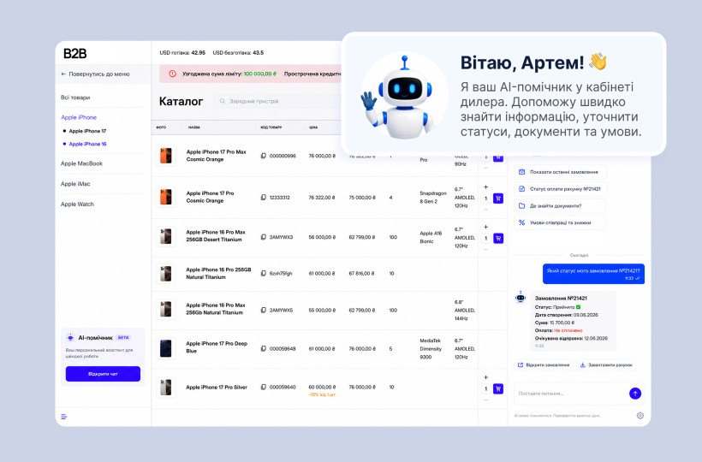Decrease quantity for iPhone 16 Pro Max Desert Titanium
The width and height of the screenshot is (702, 462).
click(x=485, y=249)
